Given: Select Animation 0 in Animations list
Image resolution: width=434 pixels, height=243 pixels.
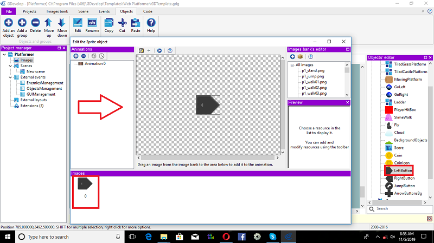Looking at the screenshot, I should coord(95,63).
